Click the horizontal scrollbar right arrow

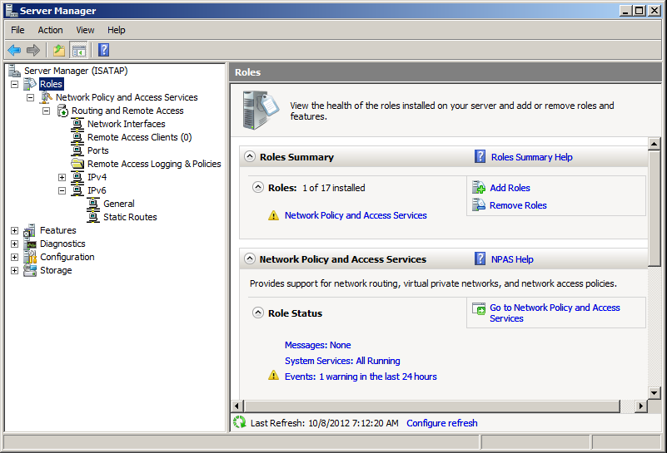tap(641, 406)
